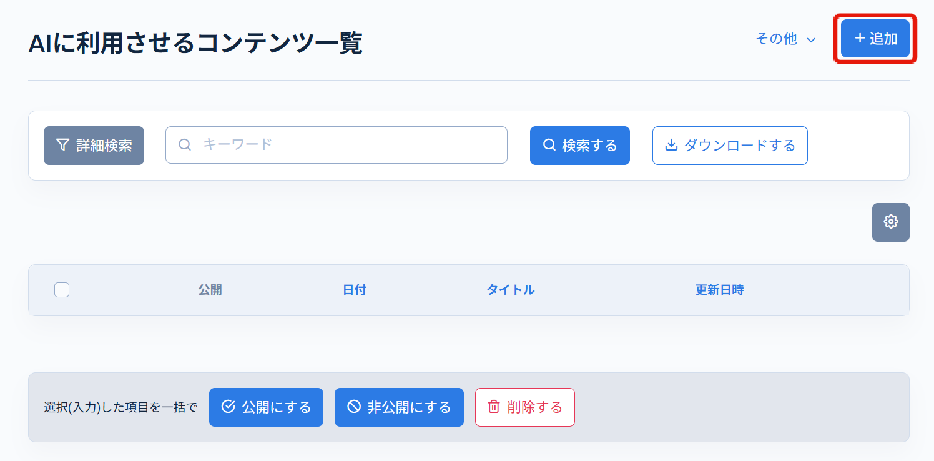
Task: Open the その他 dropdown menu
Action: pyautogui.click(x=776, y=39)
